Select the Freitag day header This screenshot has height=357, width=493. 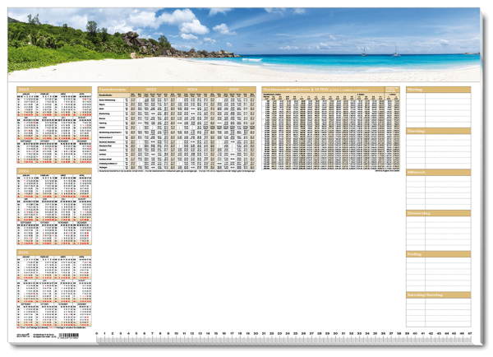[x=438, y=254]
